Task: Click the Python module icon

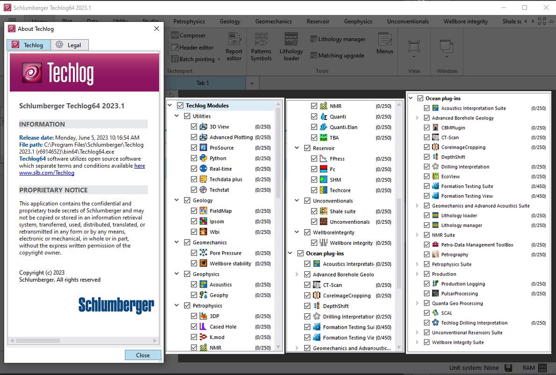Action: pos(203,158)
